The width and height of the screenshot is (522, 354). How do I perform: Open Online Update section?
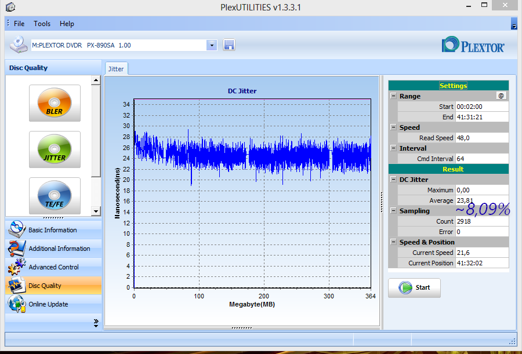(x=53, y=304)
